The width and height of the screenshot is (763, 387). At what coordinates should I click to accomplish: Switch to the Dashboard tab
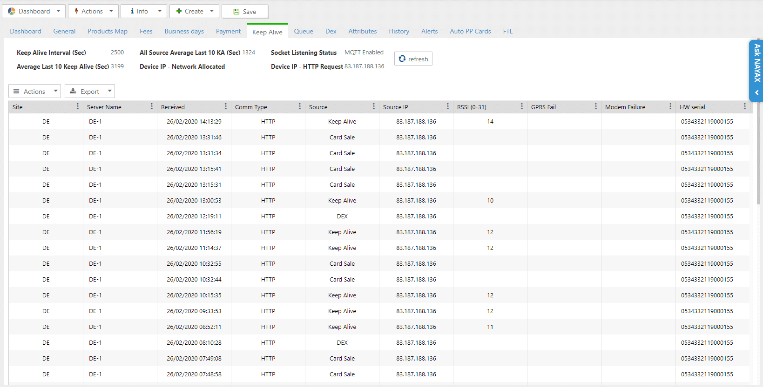[x=26, y=31]
